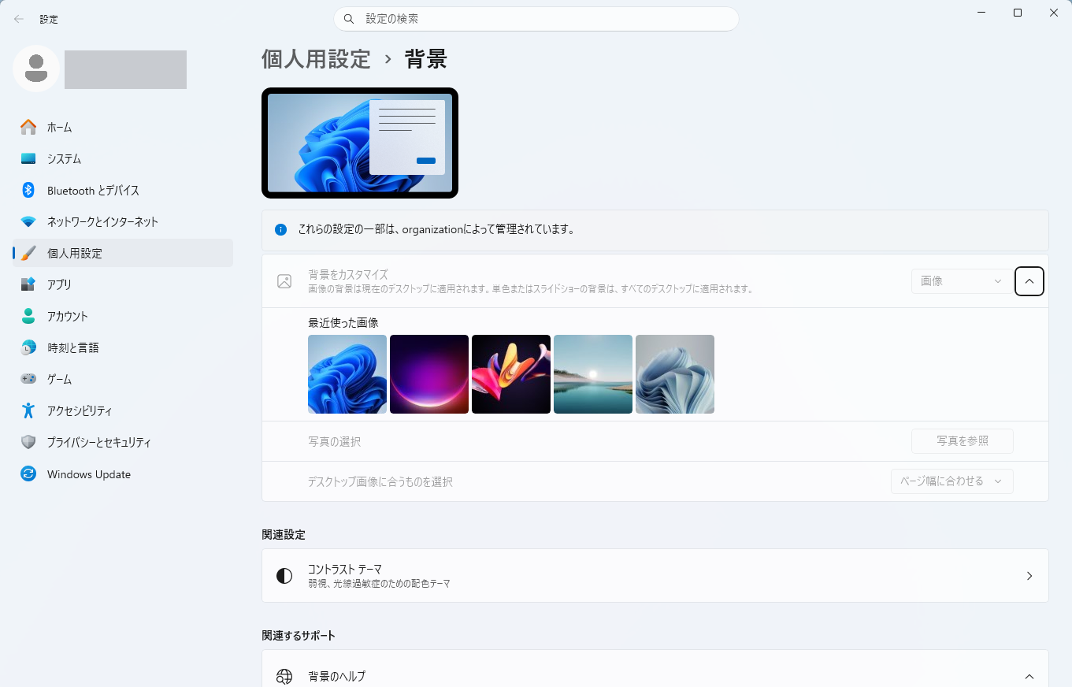Open the Windows Update page label
The image size is (1072, 687).
click(89, 474)
